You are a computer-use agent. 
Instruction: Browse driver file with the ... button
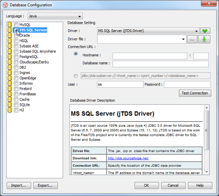point(192,40)
